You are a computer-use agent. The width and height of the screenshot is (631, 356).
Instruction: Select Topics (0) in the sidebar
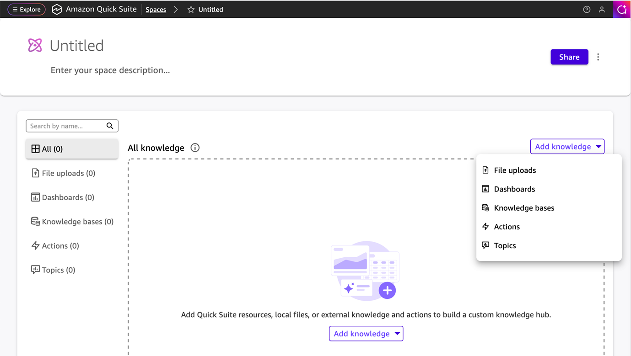(72, 270)
